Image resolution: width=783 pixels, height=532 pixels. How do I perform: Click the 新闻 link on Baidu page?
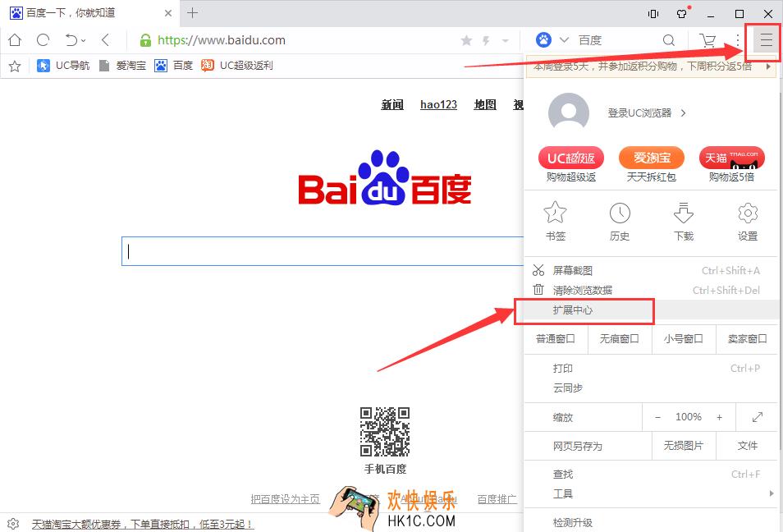392,104
